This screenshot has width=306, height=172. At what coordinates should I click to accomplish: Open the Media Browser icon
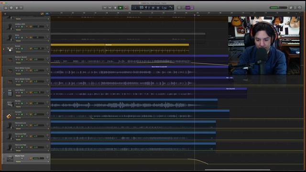point(300,8)
